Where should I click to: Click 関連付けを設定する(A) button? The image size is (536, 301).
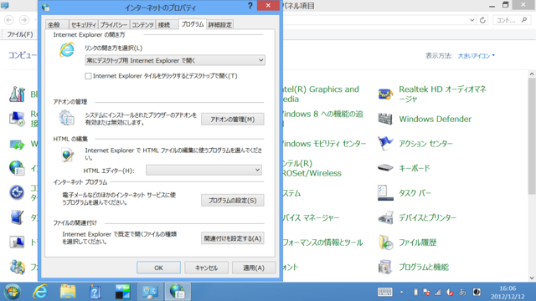click(x=233, y=238)
